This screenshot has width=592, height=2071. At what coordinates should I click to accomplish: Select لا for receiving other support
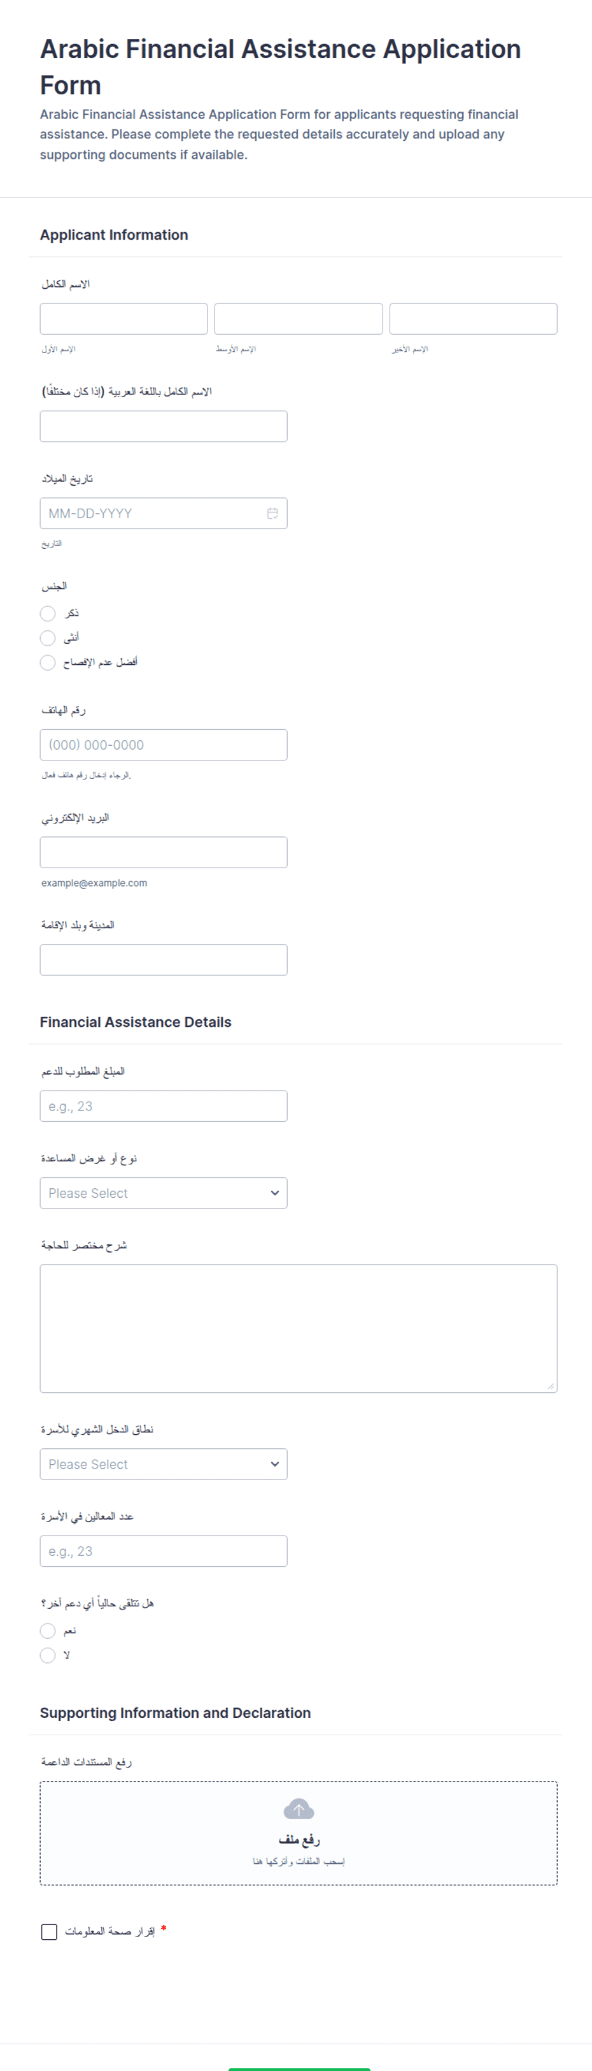click(48, 1655)
